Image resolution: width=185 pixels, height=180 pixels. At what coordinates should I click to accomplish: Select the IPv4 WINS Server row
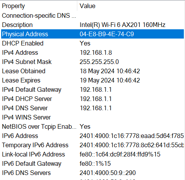coord(92,117)
